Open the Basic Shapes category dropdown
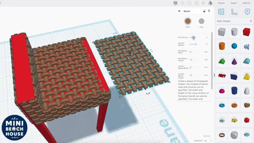254x143 pixels. click(235, 21)
